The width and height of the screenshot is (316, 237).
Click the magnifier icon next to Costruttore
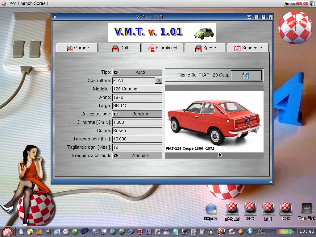point(158,81)
